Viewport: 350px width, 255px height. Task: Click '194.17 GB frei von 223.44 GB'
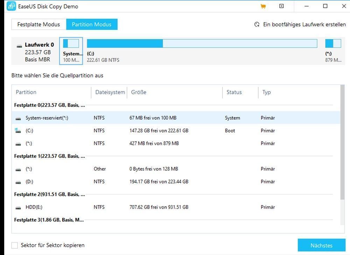pos(159,182)
